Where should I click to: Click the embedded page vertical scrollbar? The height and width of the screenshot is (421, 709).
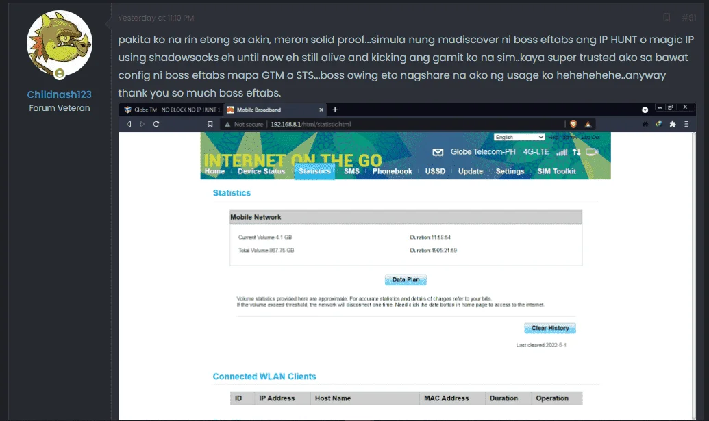point(694,276)
